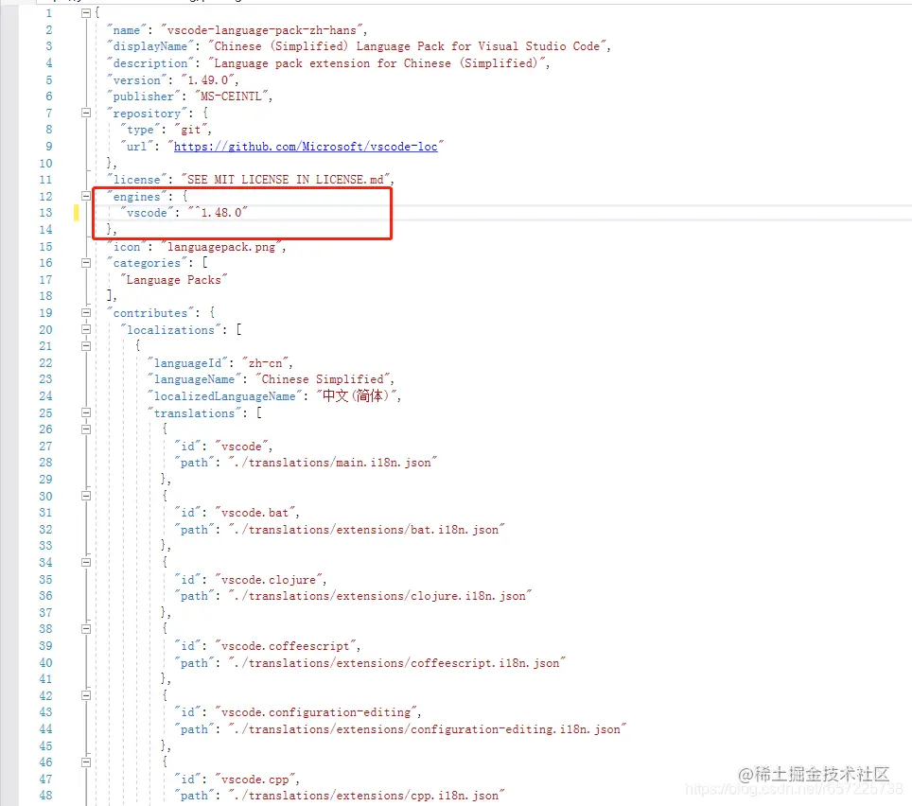The image size is (912, 806).
Task: Click the "type" value "git"
Action: coord(190,130)
